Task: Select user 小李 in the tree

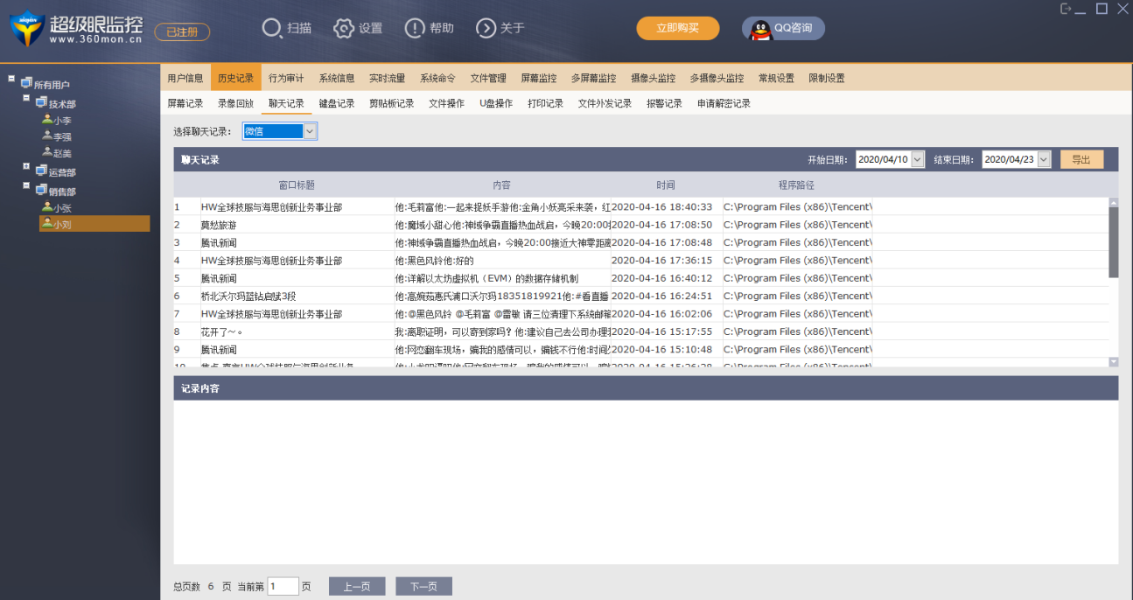Action: point(61,121)
